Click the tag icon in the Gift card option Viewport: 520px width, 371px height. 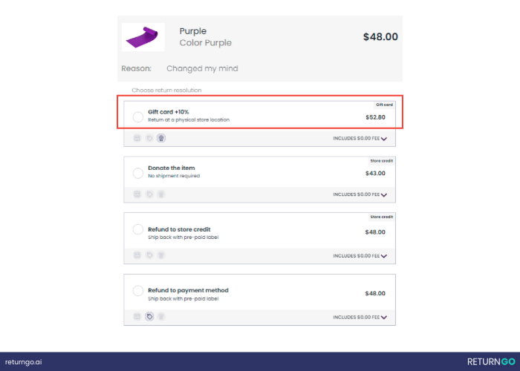(x=149, y=138)
